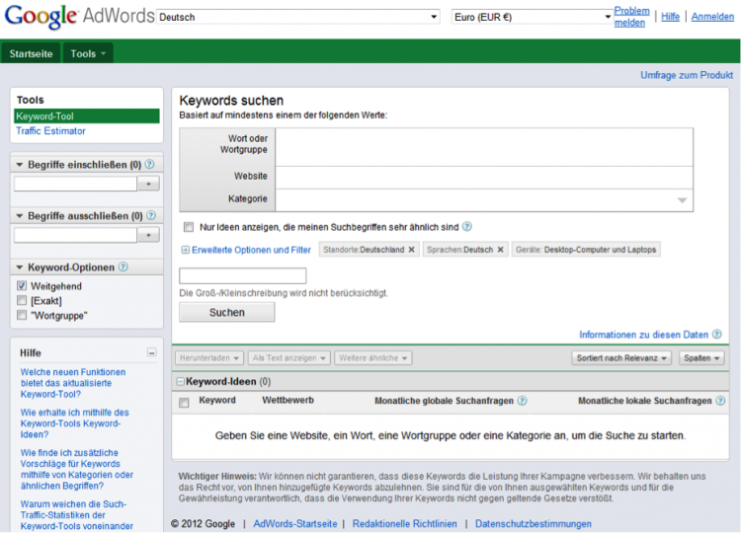741x533 pixels.
Task: Open the Deutsch language dropdown
Action: pos(298,17)
